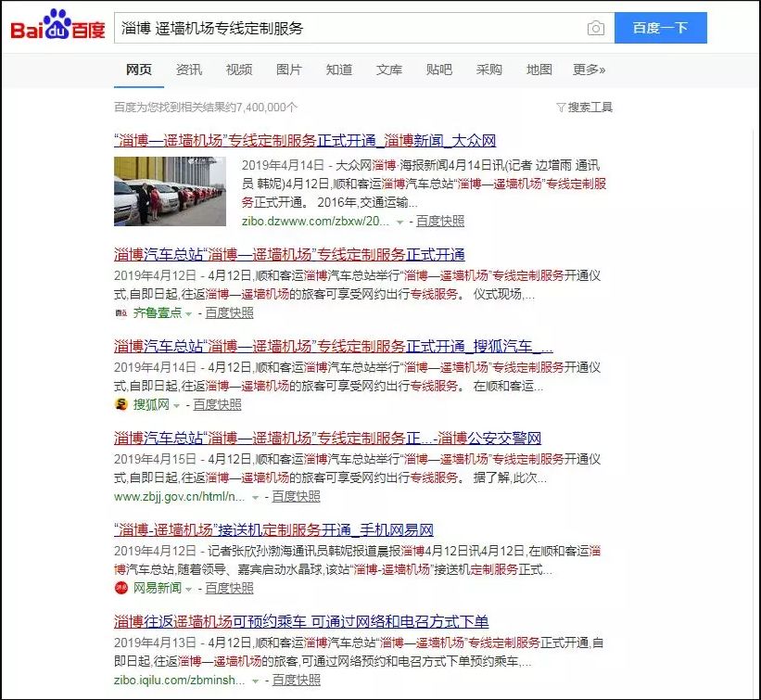Screen dimensions: 761x700
Task: Click the Baidu logo
Action: click(57, 25)
